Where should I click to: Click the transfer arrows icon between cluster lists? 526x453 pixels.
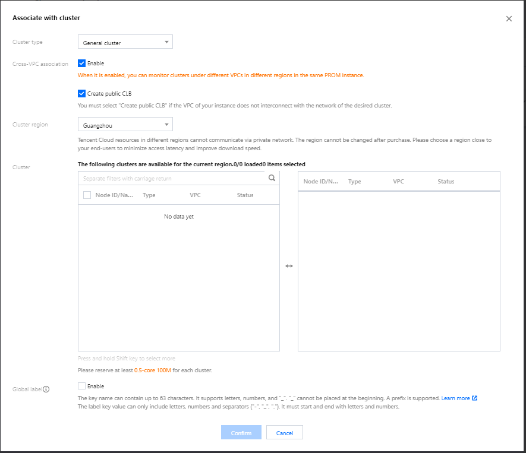click(x=289, y=266)
